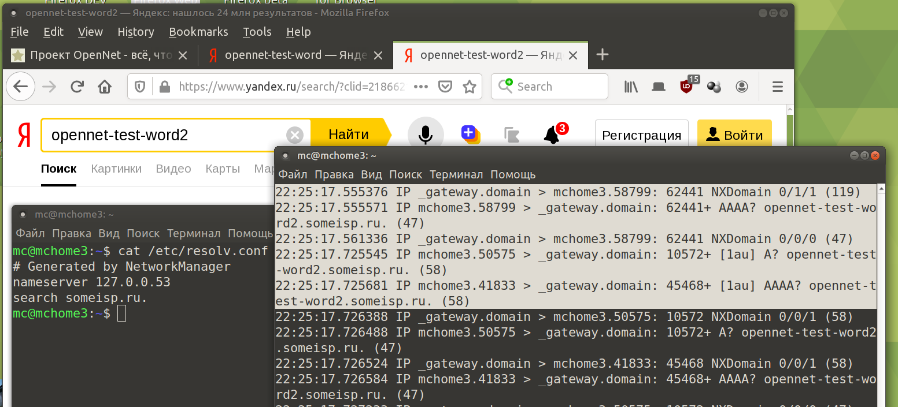Image resolution: width=898 pixels, height=407 pixels.
Task: Open Видео video results
Action: (173, 169)
